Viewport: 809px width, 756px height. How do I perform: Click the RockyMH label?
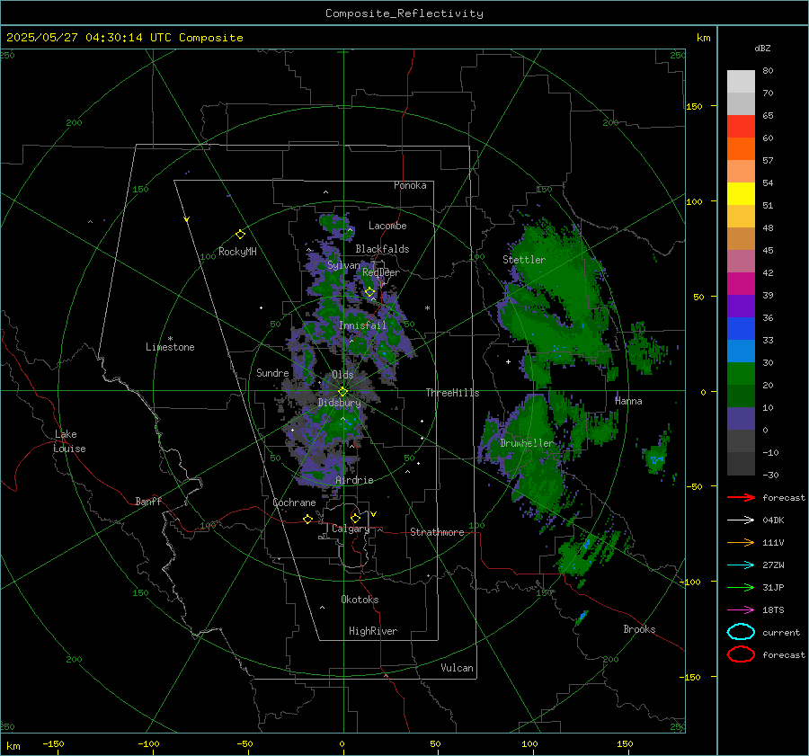(237, 252)
